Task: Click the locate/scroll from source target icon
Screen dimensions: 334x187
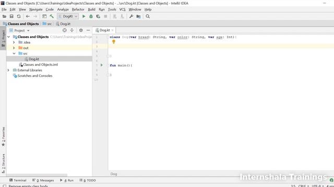Action: 65,30
